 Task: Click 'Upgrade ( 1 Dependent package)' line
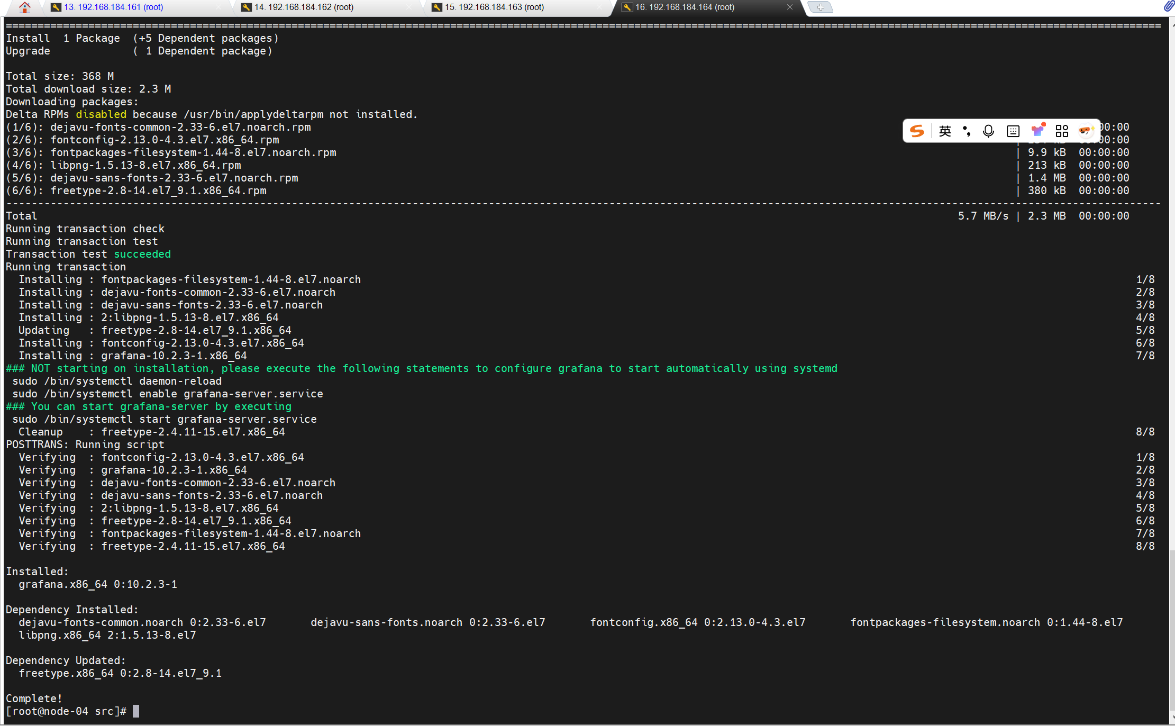pyautogui.click(x=139, y=51)
